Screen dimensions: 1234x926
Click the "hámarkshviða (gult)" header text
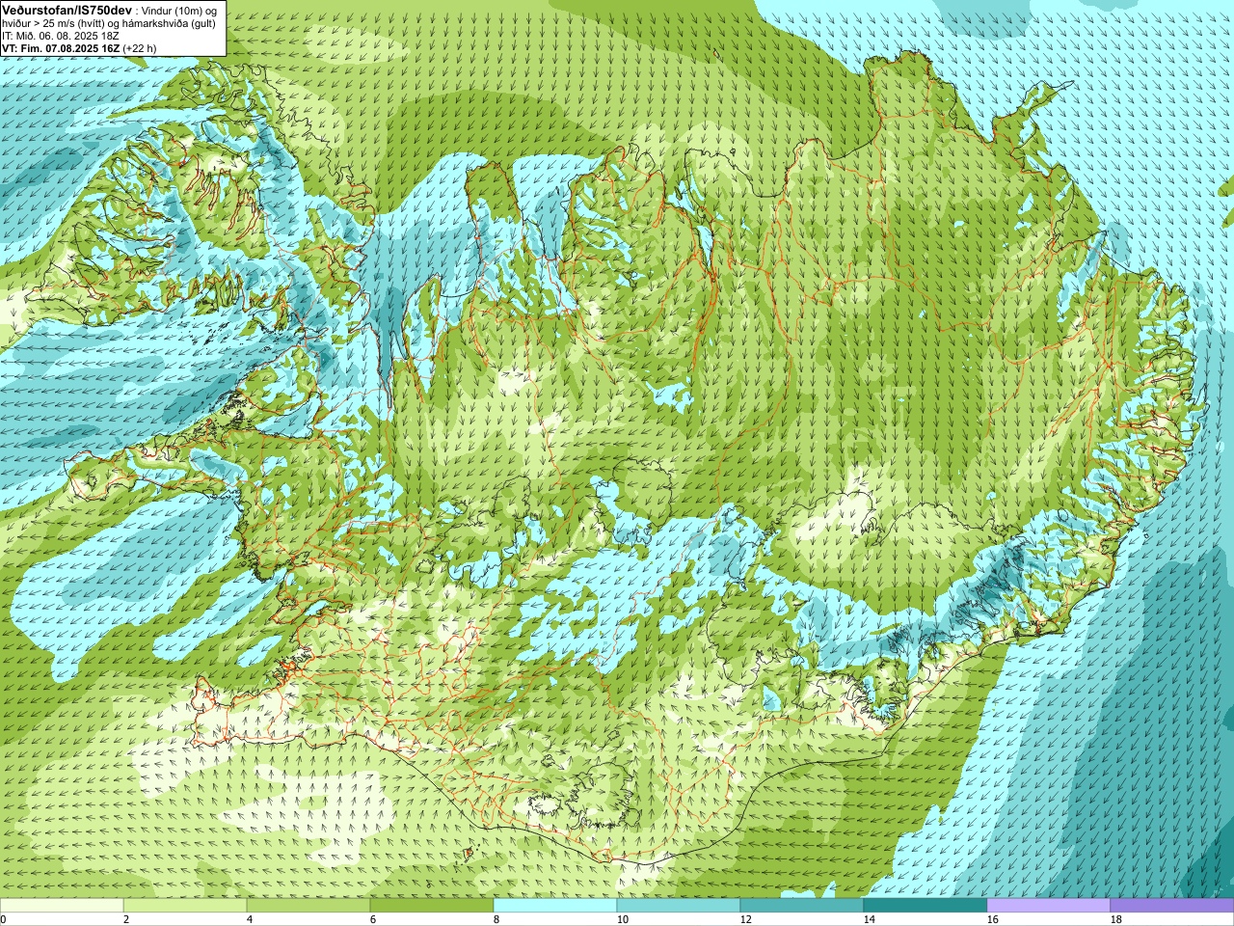pyautogui.click(x=170, y=23)
